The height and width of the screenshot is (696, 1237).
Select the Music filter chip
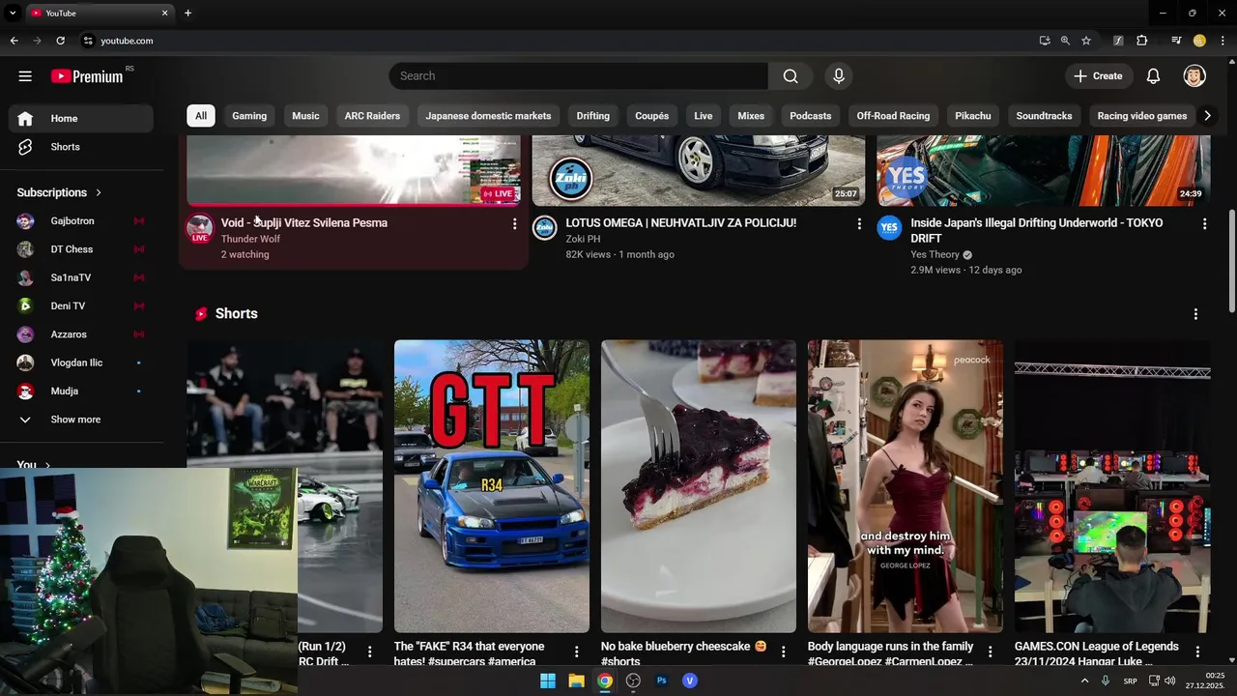[305, 116]
